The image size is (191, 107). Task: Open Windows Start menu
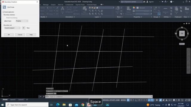2,105
